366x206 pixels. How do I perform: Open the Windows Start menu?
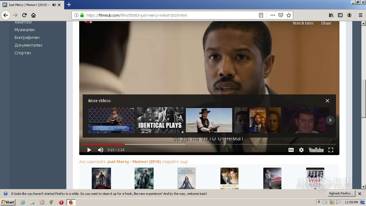click(8, 202)
